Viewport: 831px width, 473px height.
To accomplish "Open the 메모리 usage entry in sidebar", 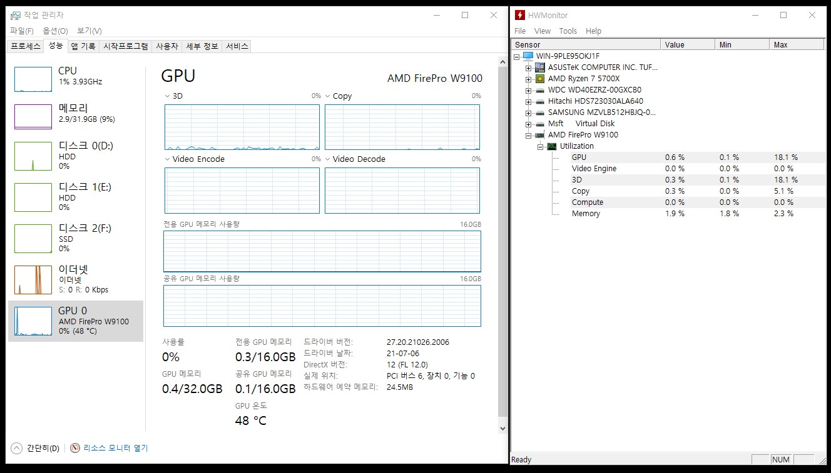I will pyautogui.click(x=75, y=117).
